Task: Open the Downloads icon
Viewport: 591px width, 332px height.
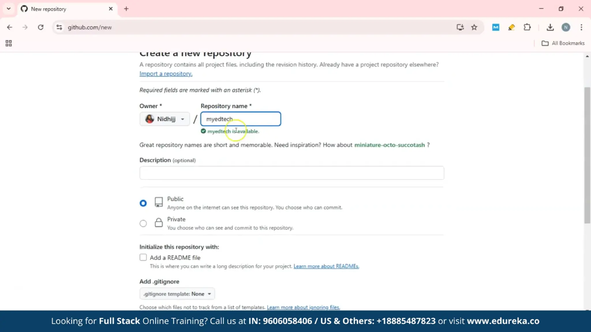Action: [550, 27]
